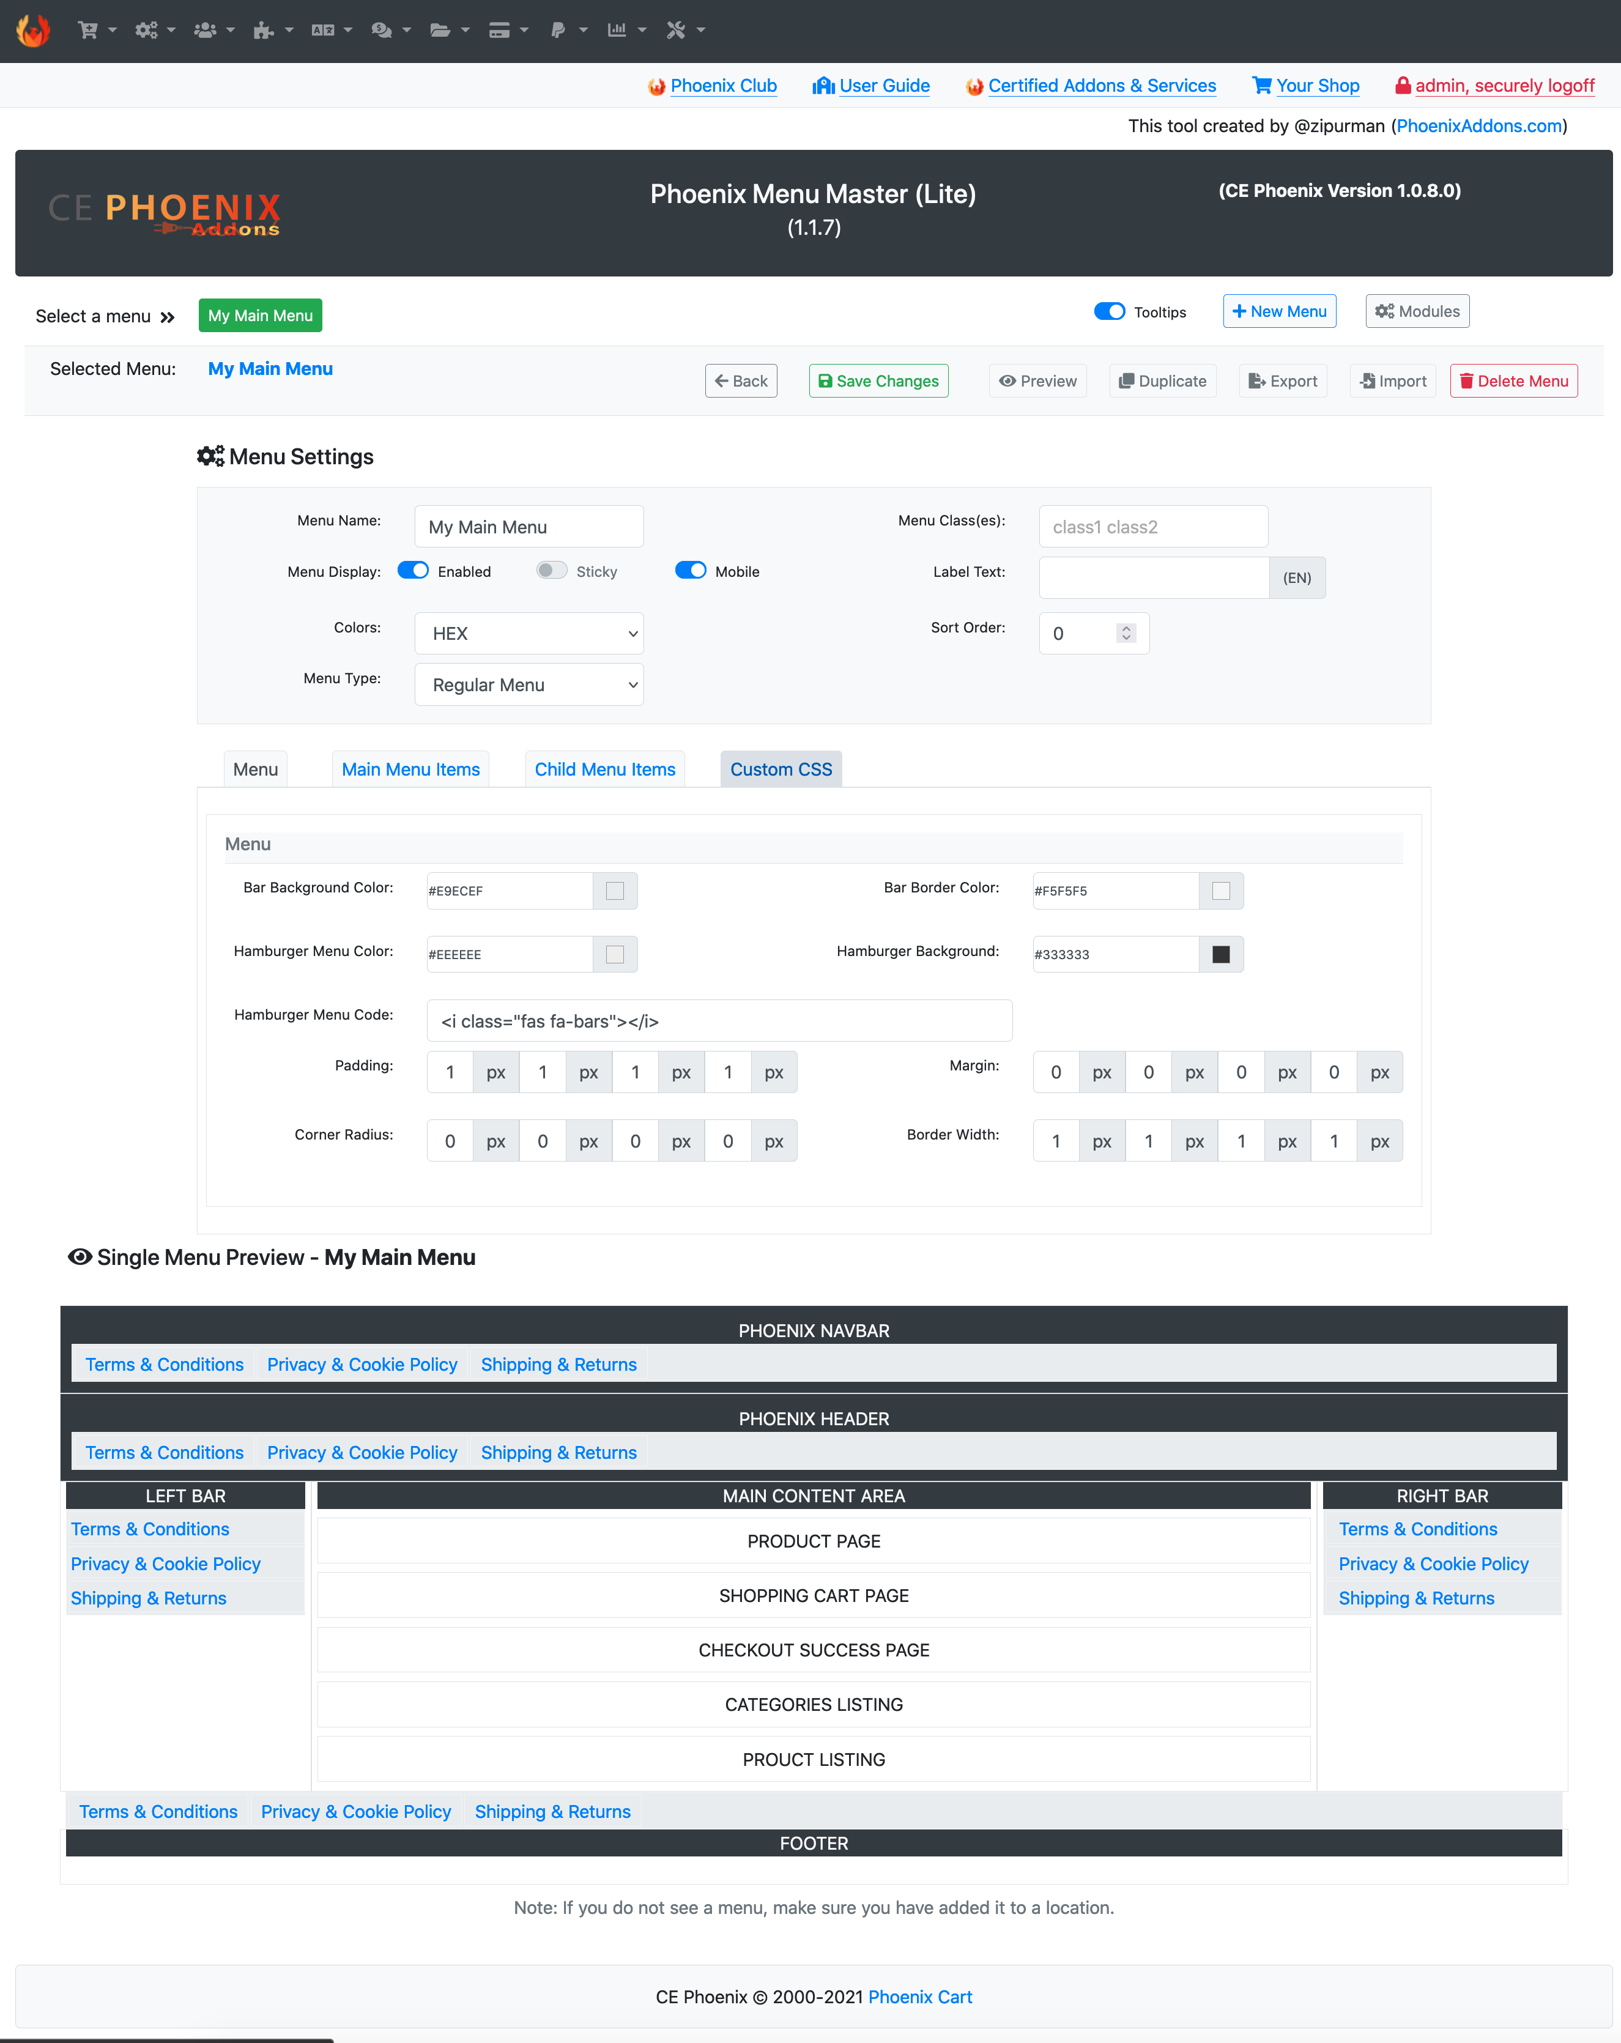1621x2043 pixels.
Task: Click the blue My Main Menu selected-menu title
Action: pos(270,369)
